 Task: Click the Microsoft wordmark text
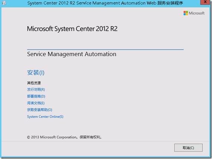(x=196, y=13)
